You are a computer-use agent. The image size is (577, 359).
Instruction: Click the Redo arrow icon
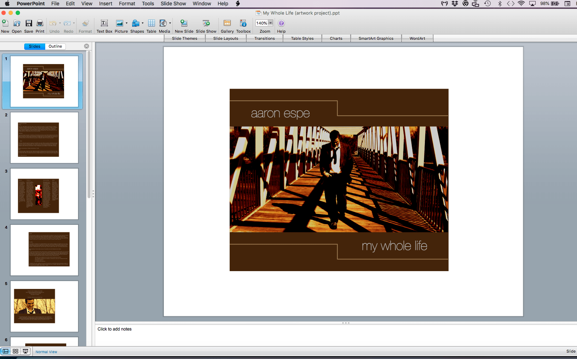click(67, 23)
